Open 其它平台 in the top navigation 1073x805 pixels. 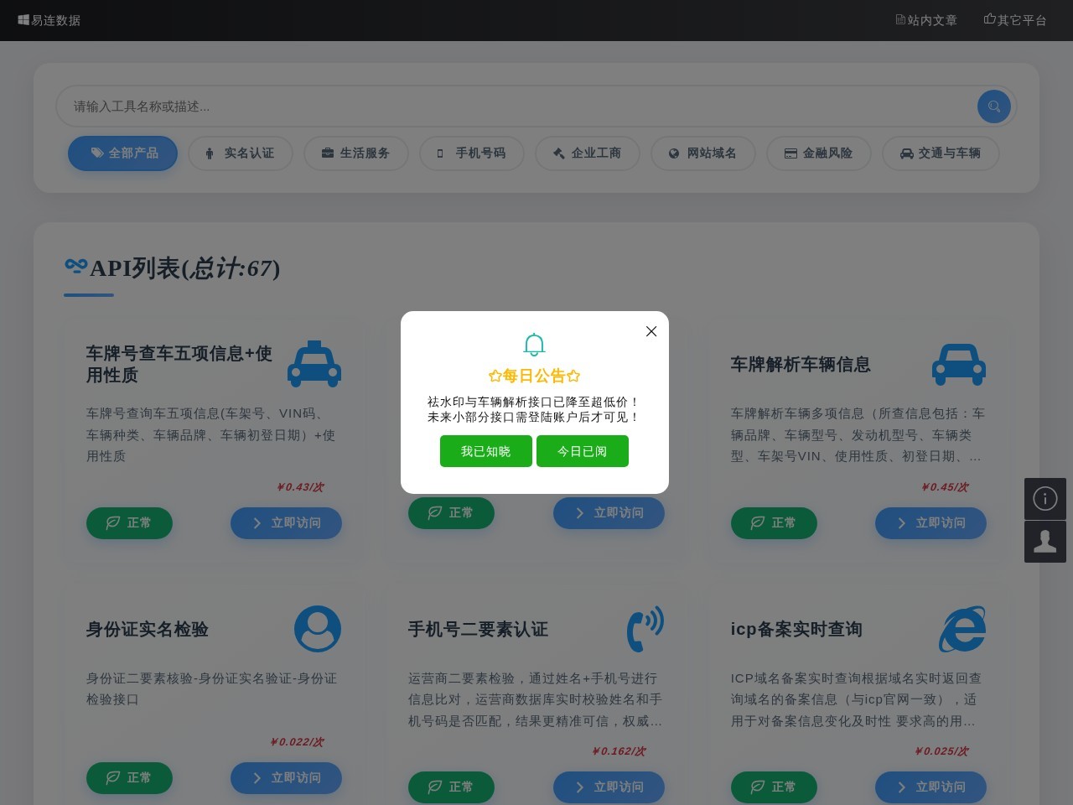pos(1015,20)
